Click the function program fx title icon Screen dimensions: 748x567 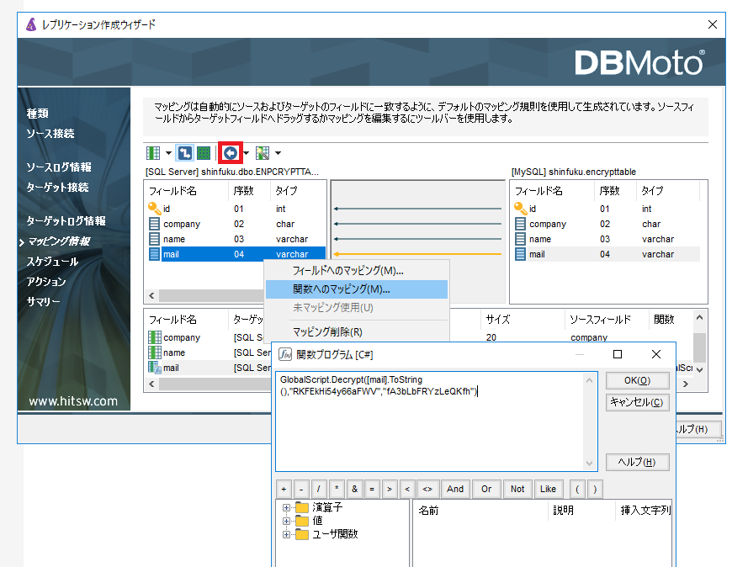tap(285, 354)
